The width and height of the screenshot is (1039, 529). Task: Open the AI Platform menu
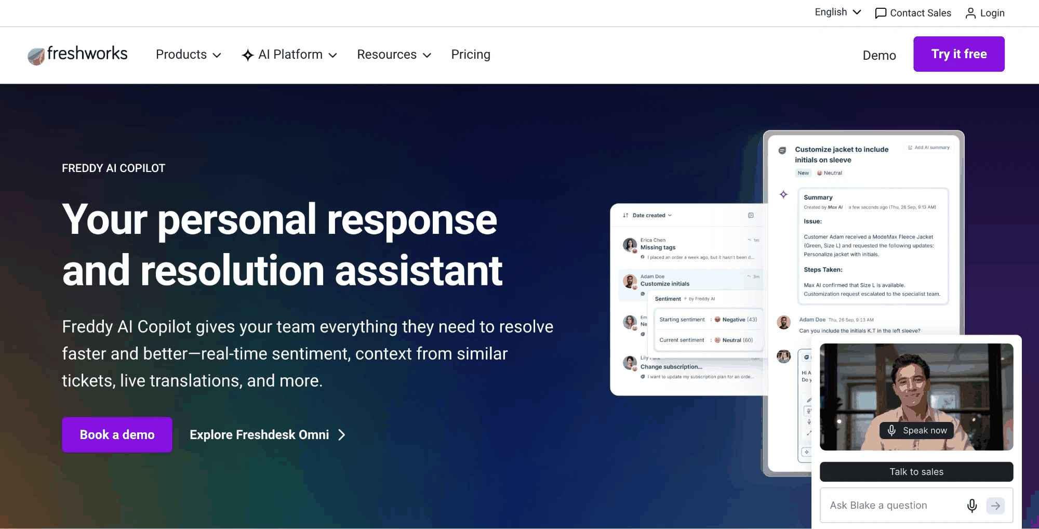tap(290, 55)
